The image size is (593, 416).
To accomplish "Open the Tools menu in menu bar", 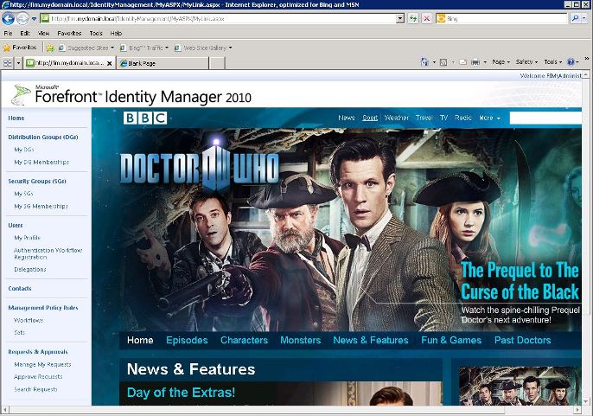I will pyautogui.click(x=96, y=34).
